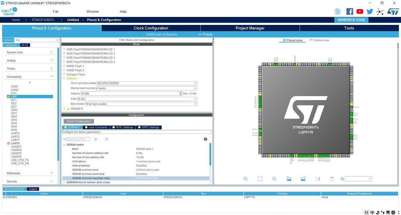This screenshot has width=401, height=215.
Task: Open the NVIC Settings tab
Action: [123, 127]
